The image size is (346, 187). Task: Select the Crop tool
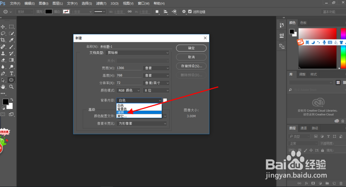click(x=3, y=40)
